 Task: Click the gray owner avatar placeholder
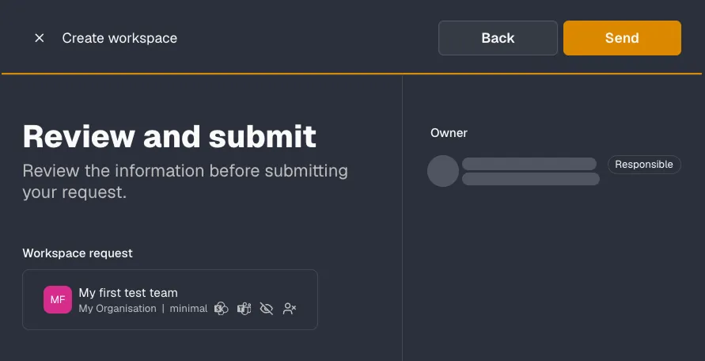[443, 171]
